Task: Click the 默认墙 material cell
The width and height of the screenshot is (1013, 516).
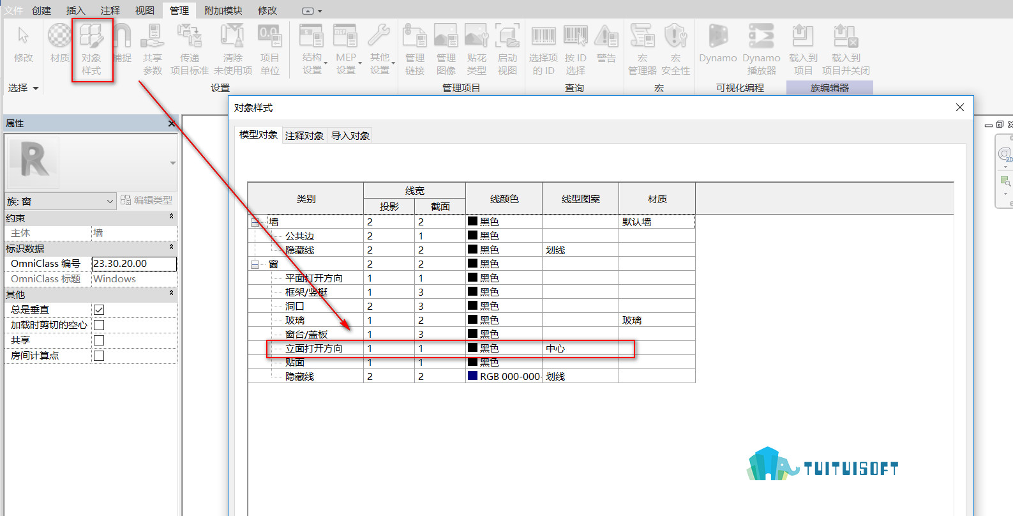Action: tap(657, 222)
